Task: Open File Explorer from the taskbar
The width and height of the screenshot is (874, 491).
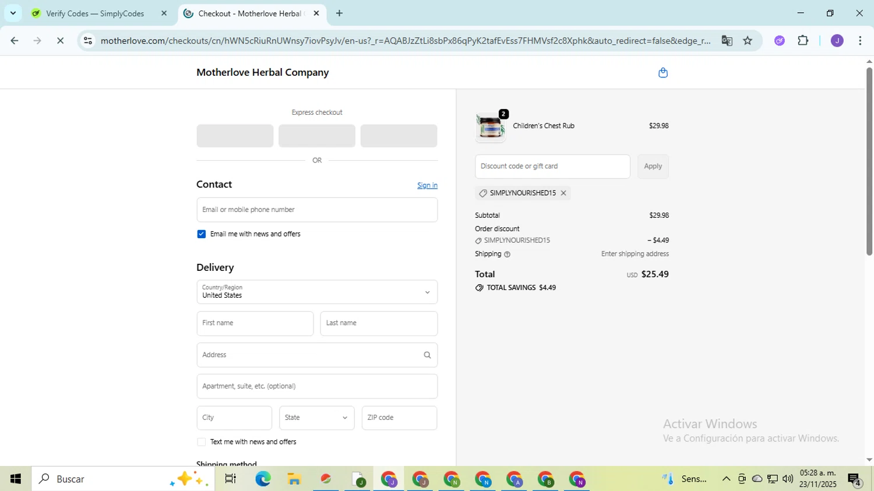Action: coord(294,479)
